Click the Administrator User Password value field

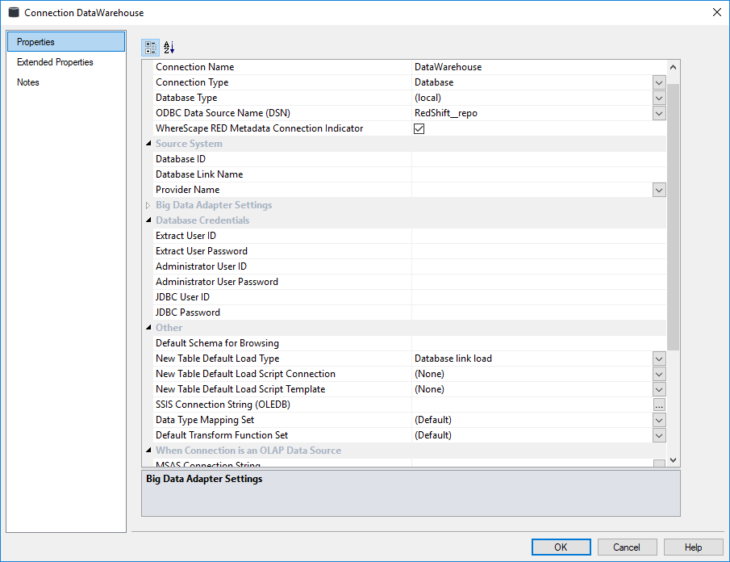coord(539,282)
